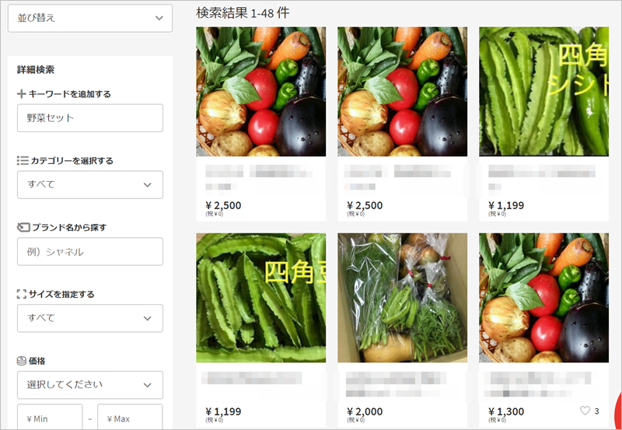Click the second ¥2,500 price label

click(365, 205)
